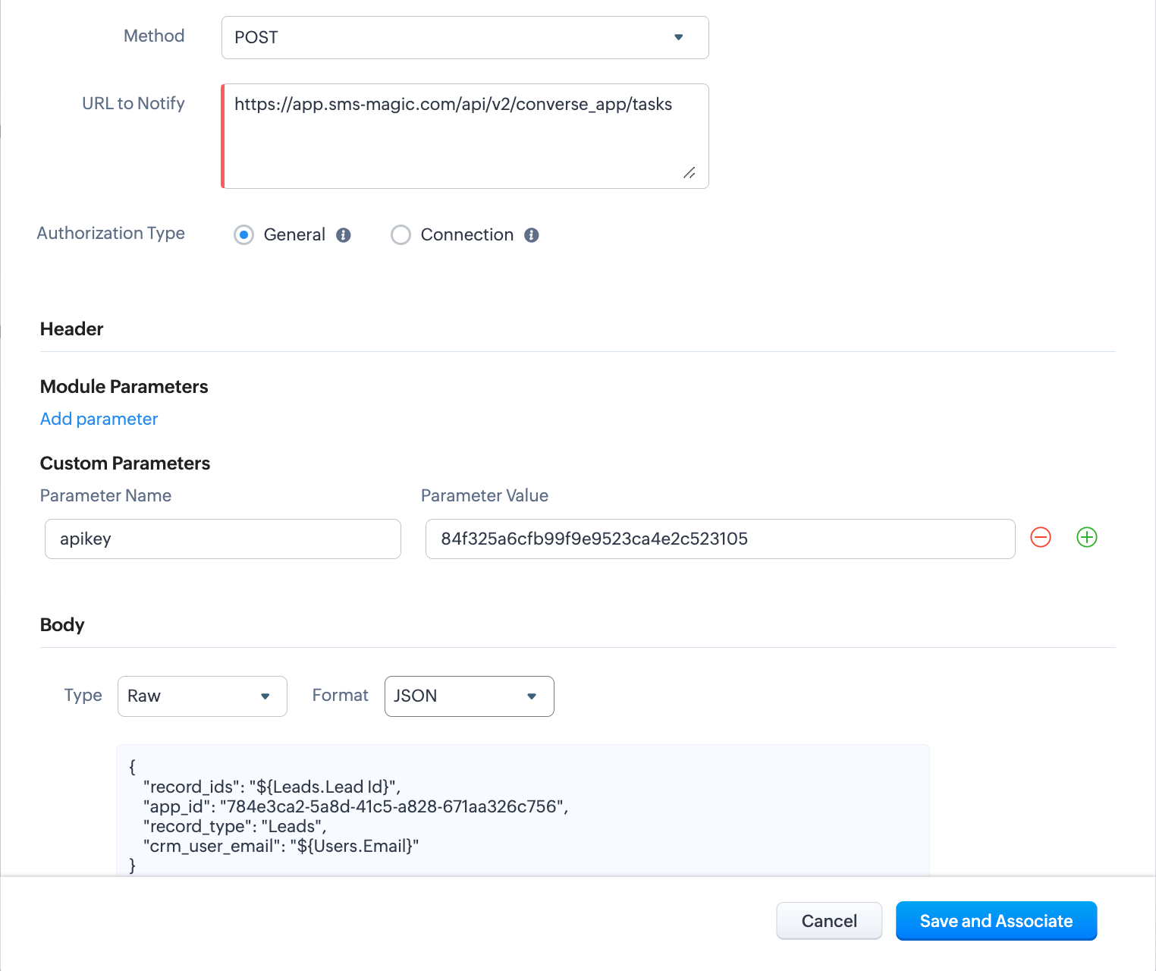1156x971 pixels.
Task: Click the Parameter Value input field
Action: [x=721, y=539]
